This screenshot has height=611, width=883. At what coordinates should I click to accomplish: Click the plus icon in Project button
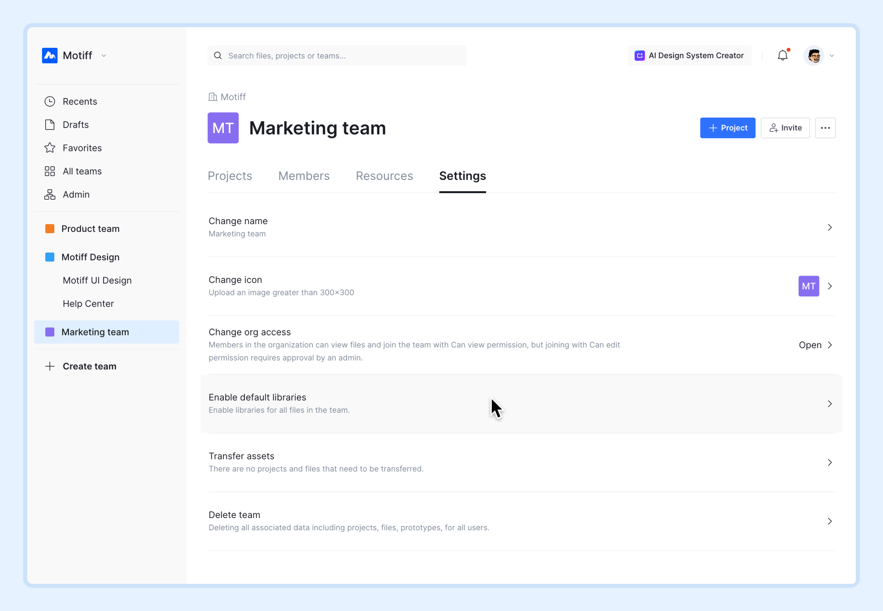[x=713, y=128]
